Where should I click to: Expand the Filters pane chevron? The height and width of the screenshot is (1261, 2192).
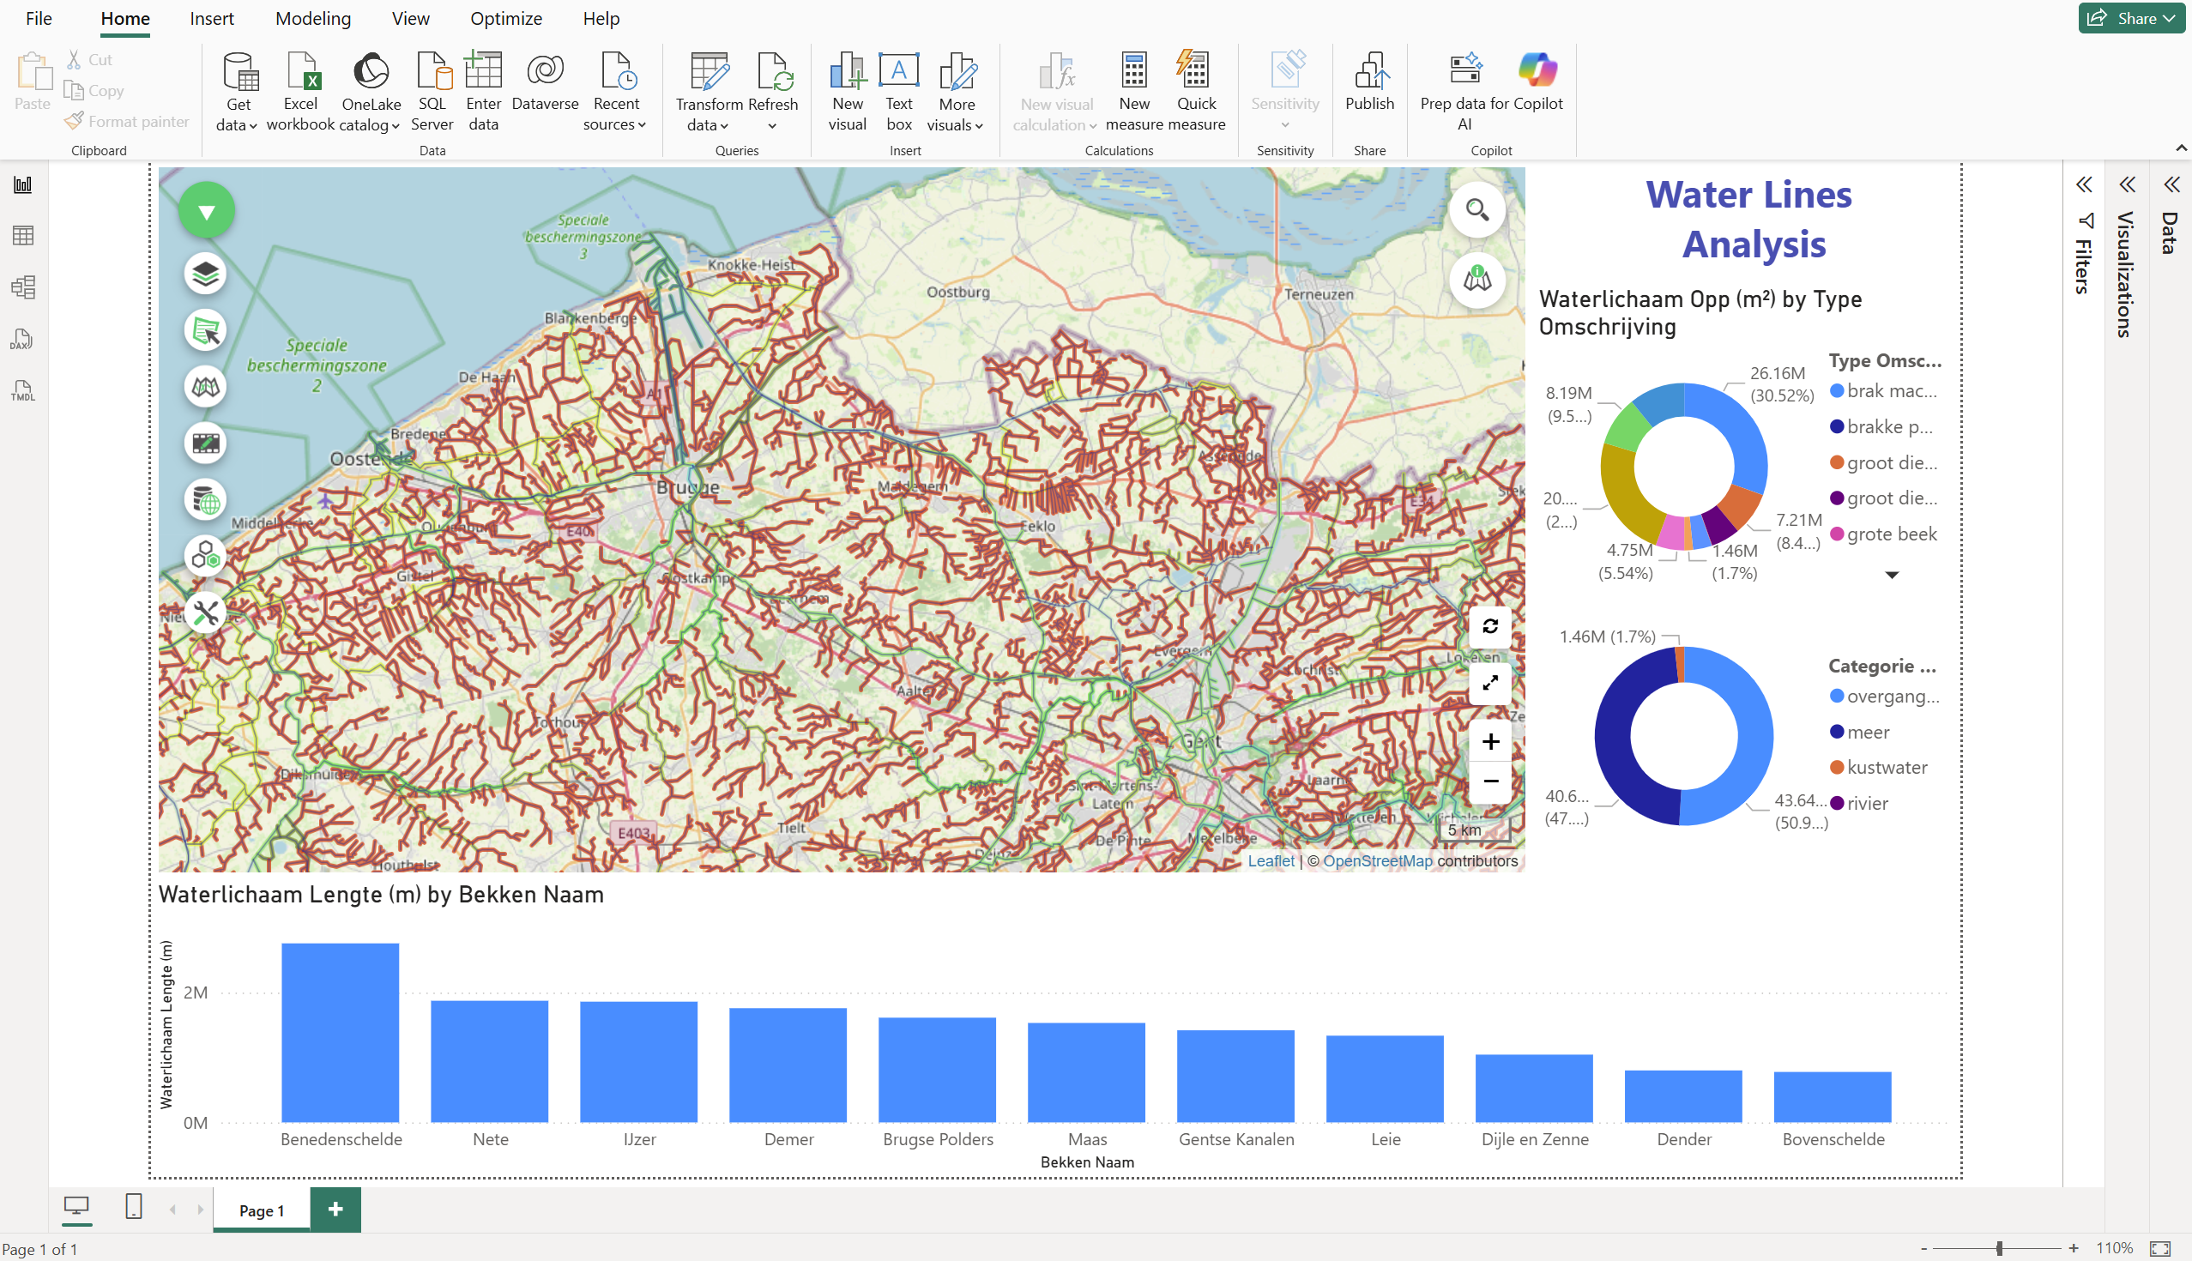[x=2084, y=184]
